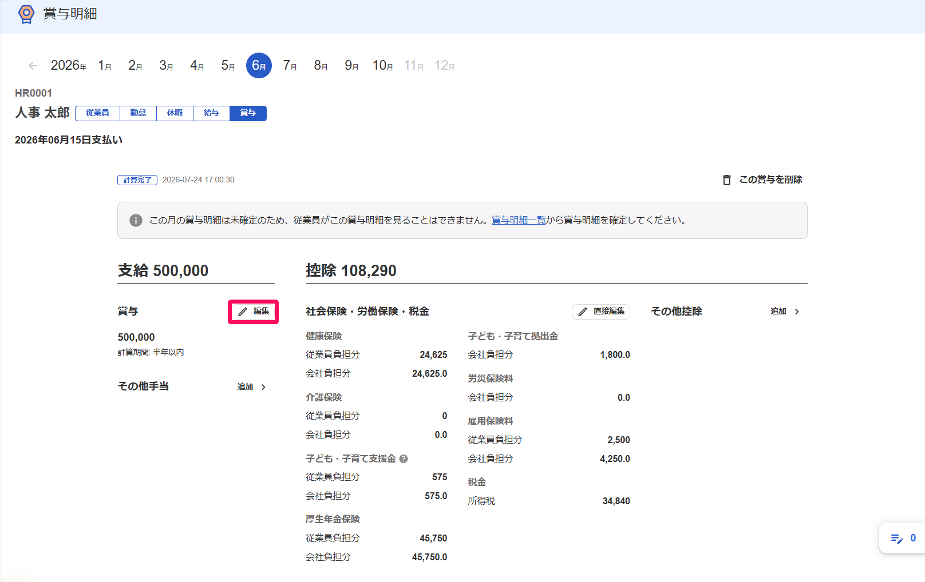Click employee name 人事 太郎
925x582 pixels.
[x=42, y=113]
